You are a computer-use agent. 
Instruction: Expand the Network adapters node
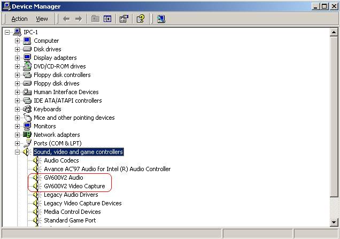(x=17, y=135)
